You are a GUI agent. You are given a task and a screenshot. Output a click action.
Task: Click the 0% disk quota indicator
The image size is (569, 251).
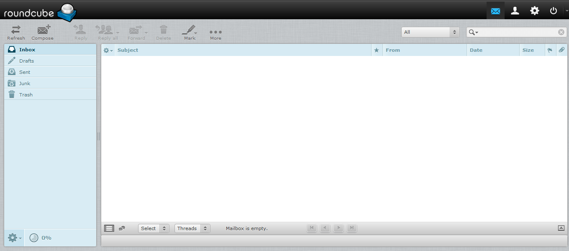click(41, 238)
